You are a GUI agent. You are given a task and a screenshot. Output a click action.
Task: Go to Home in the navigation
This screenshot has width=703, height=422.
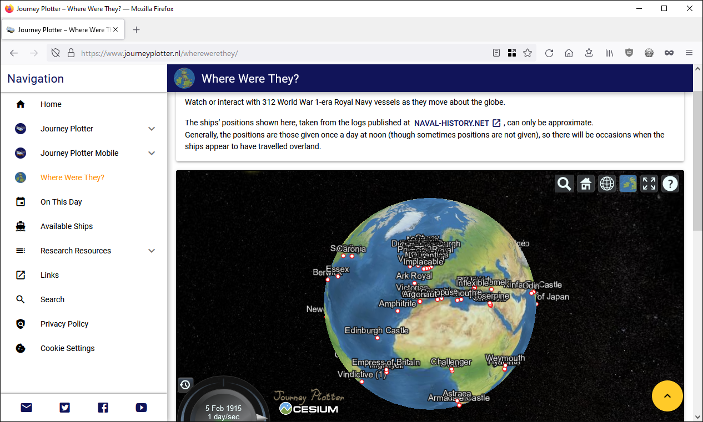(83, 104)
